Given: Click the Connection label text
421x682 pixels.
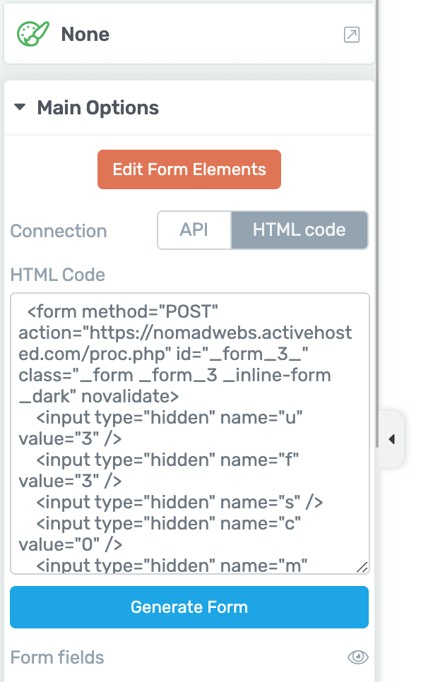Looking at the screenshot, I should point(59,231).
